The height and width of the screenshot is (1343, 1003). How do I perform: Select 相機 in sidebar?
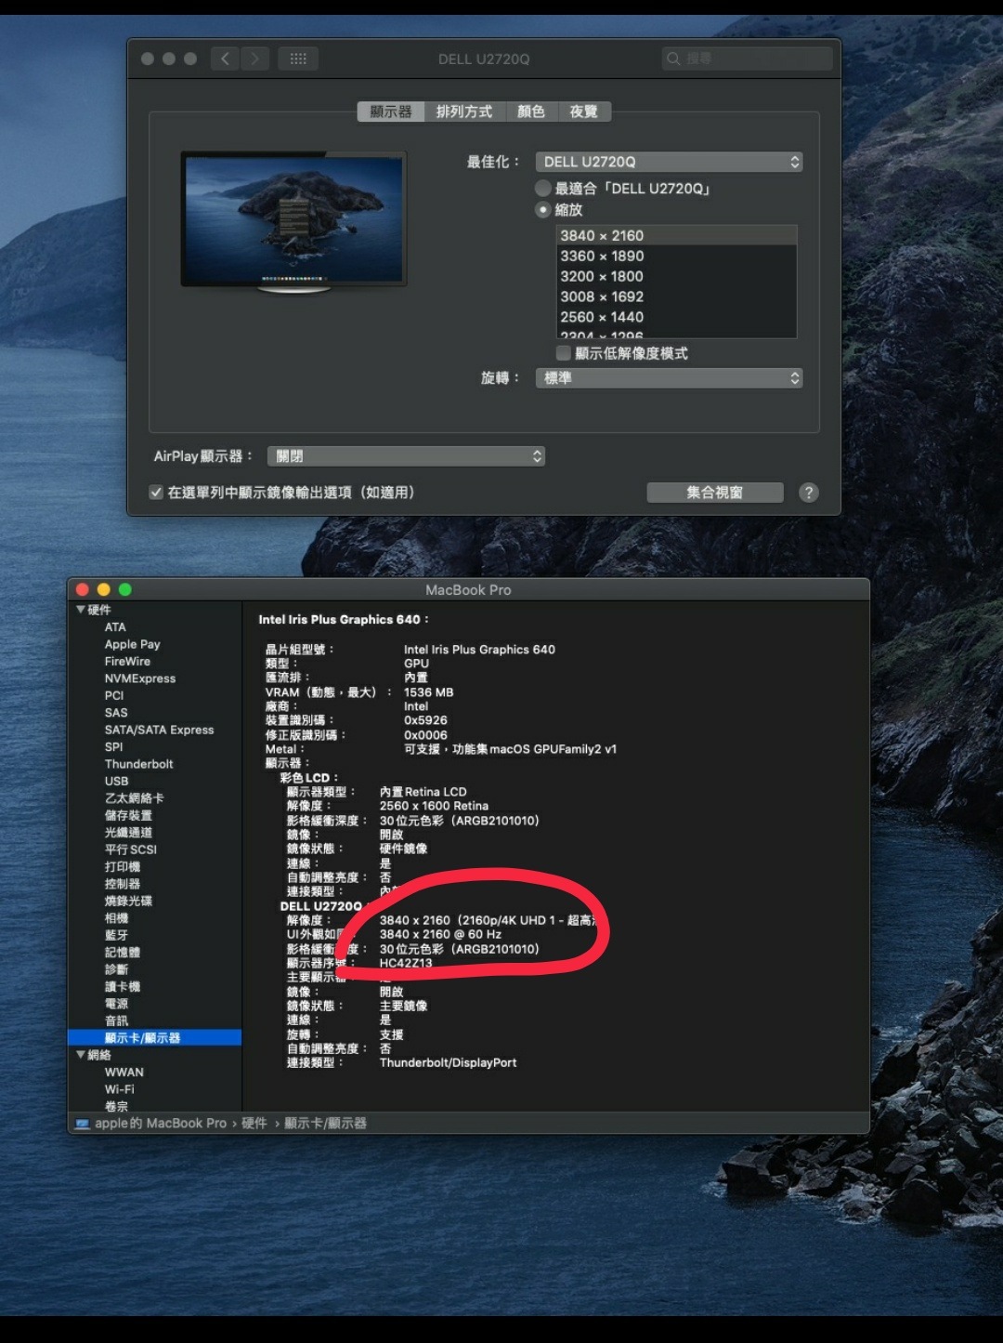coord(116,918)
